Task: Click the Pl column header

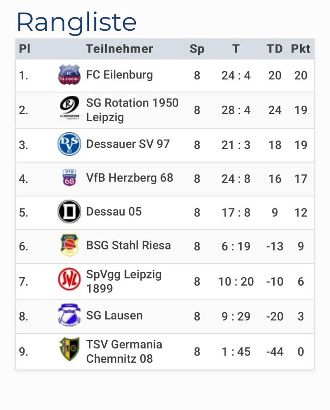Action: click(25, 49)
